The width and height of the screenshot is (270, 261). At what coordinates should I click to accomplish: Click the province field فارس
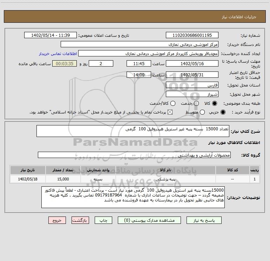(192, 85)
